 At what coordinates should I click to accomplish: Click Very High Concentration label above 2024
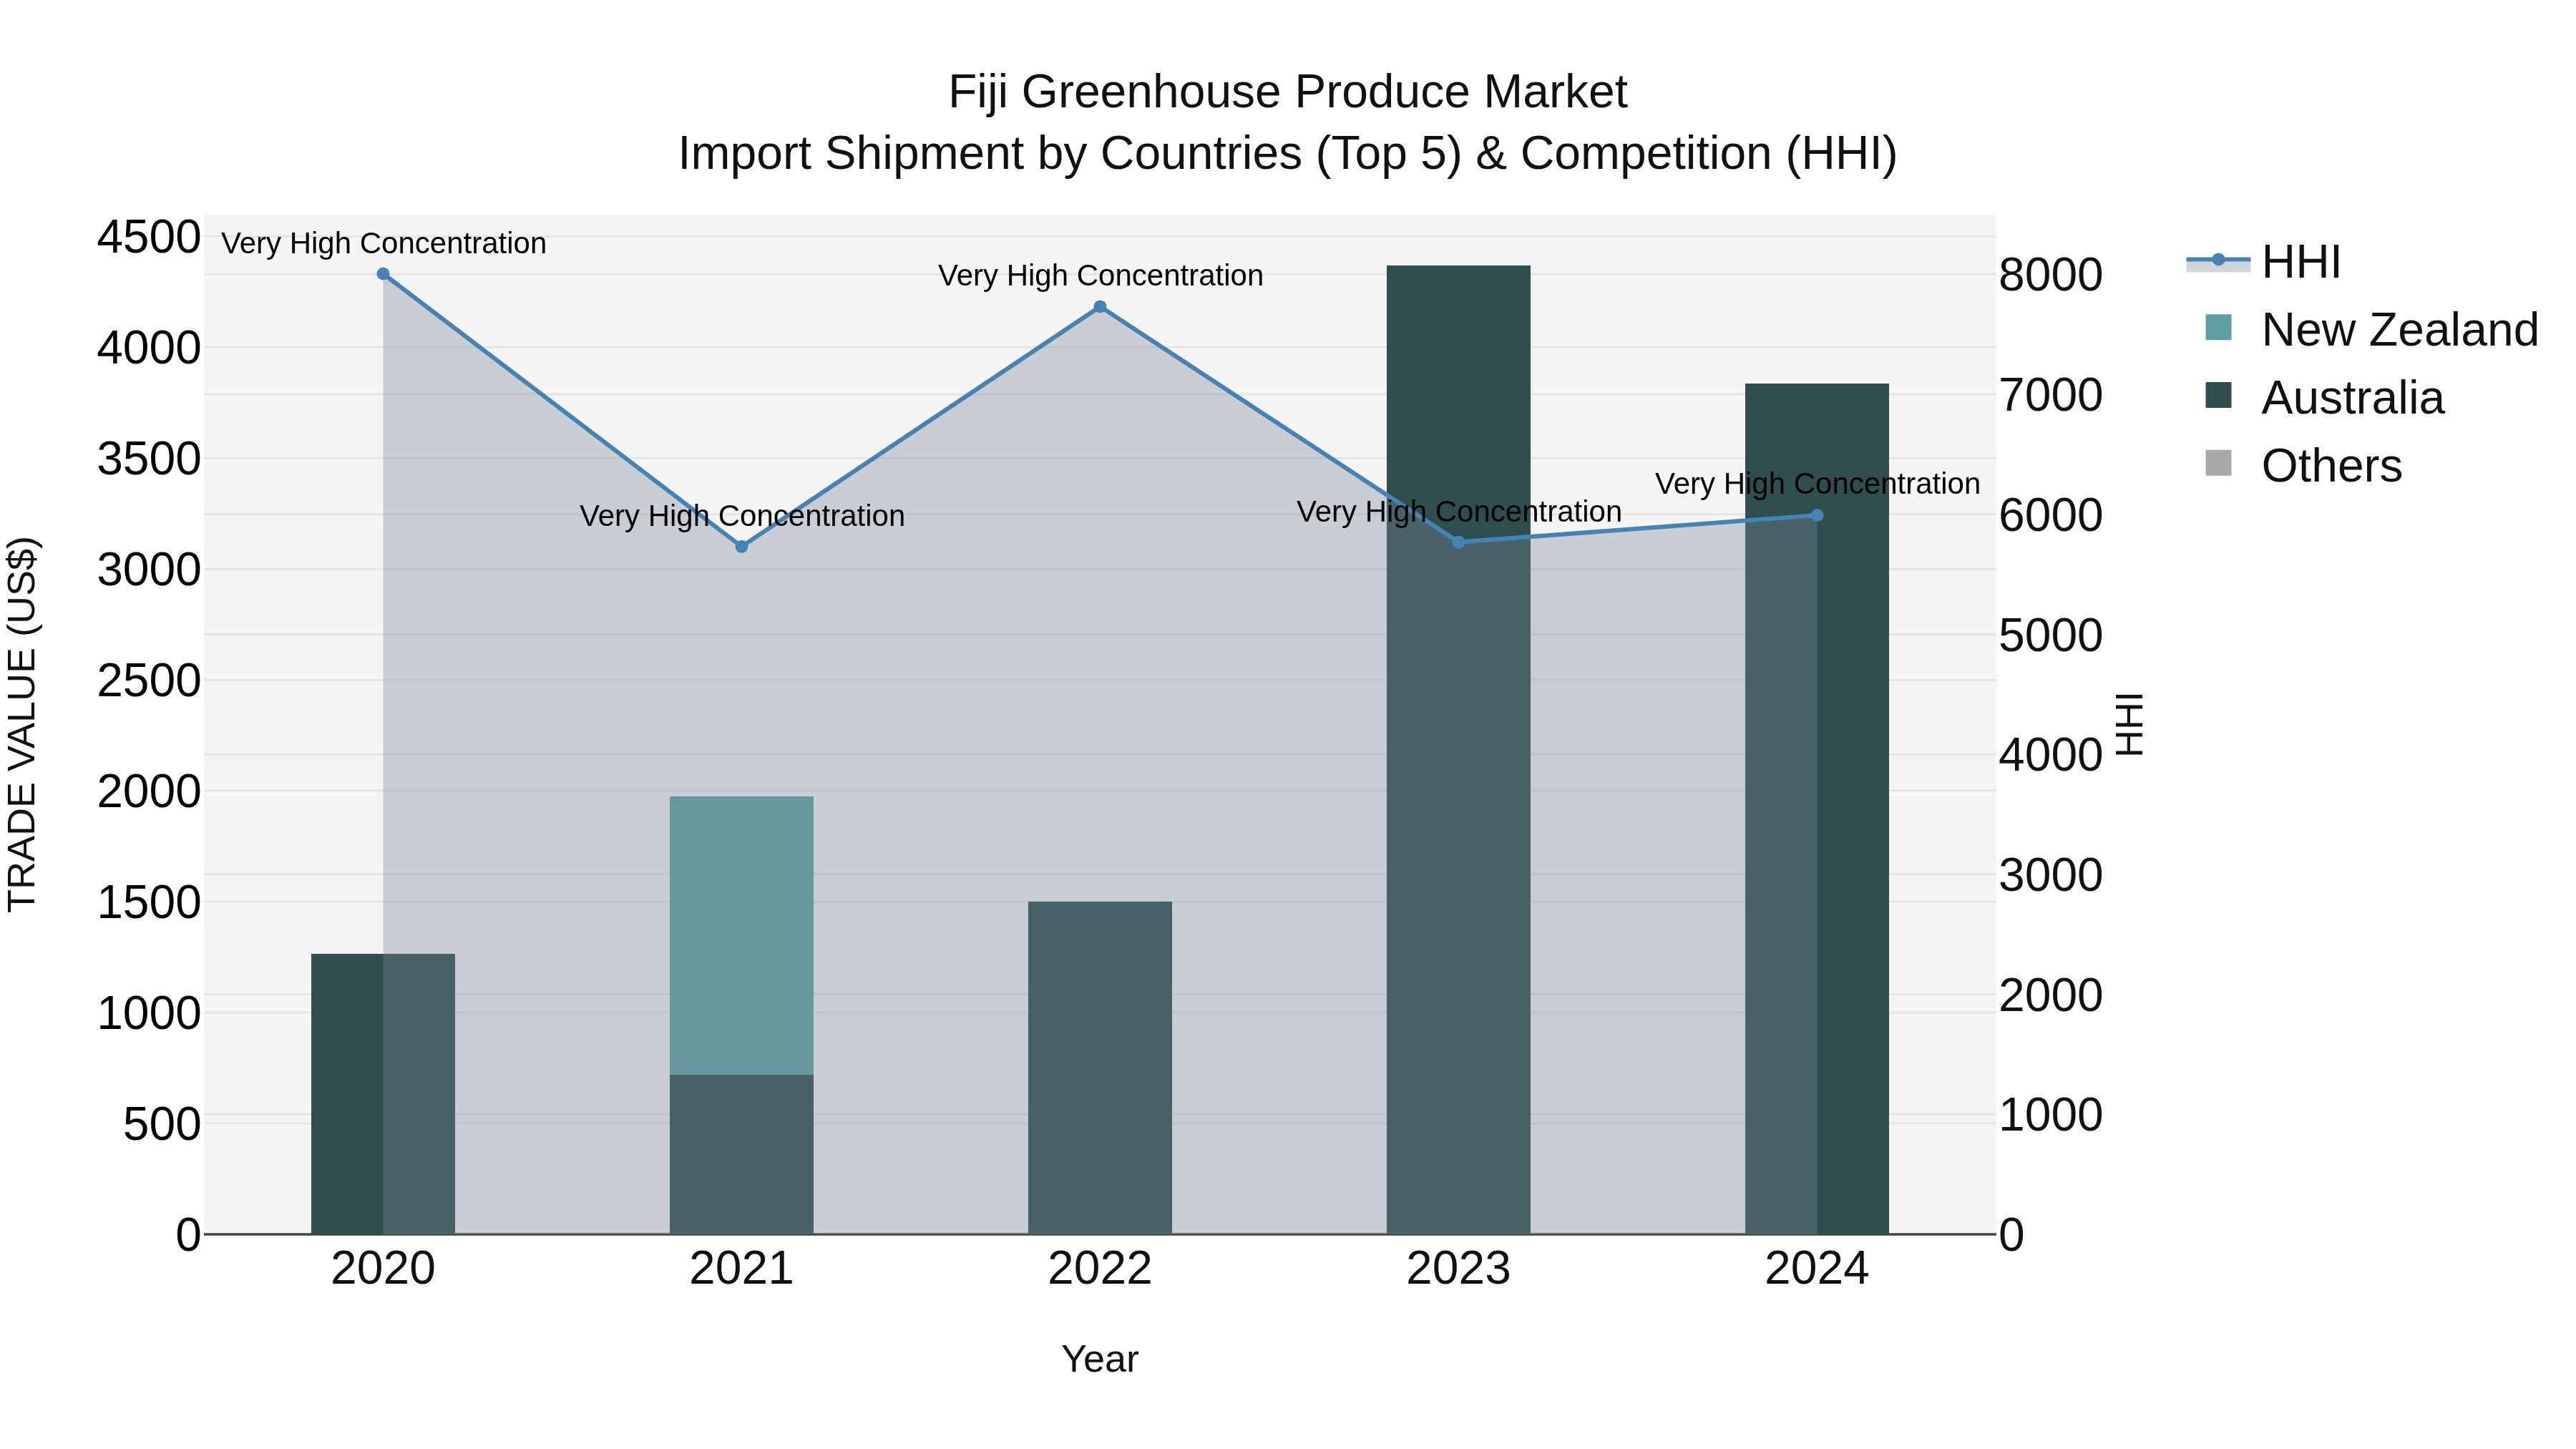tap(1818, 484)
